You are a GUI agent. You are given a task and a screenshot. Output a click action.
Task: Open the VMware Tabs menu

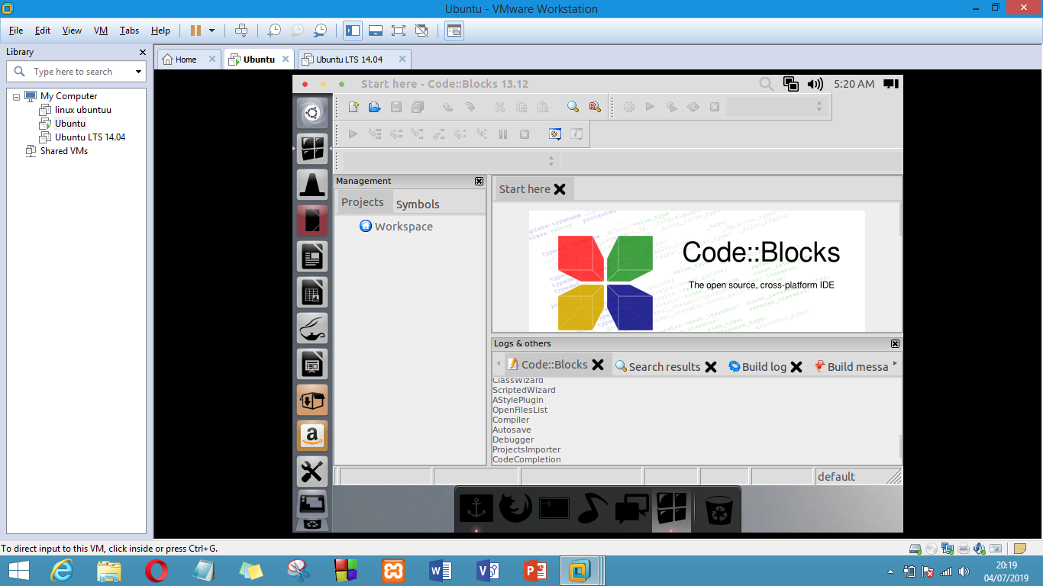coord(129,31)
